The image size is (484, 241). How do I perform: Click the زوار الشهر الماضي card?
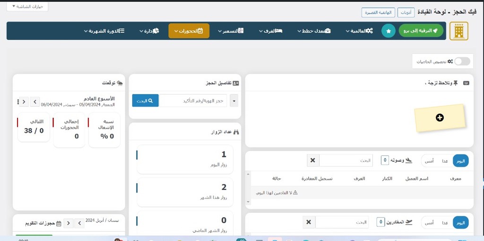tap(185, 224)
